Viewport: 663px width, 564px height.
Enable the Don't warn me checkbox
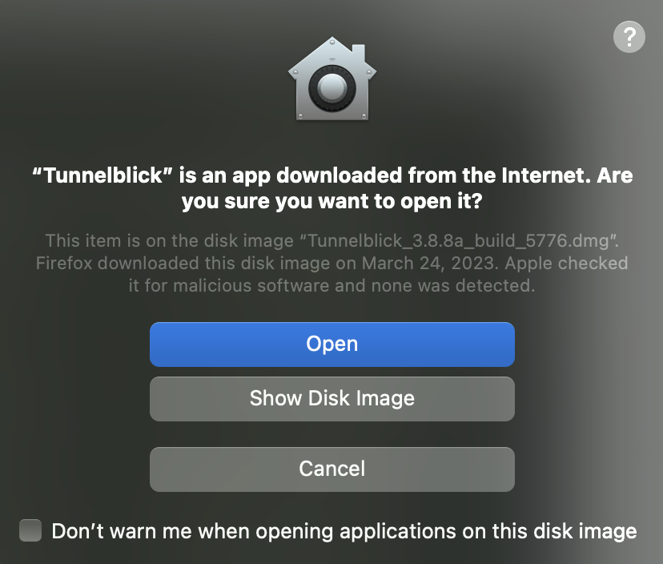click(x=30, y=530)
